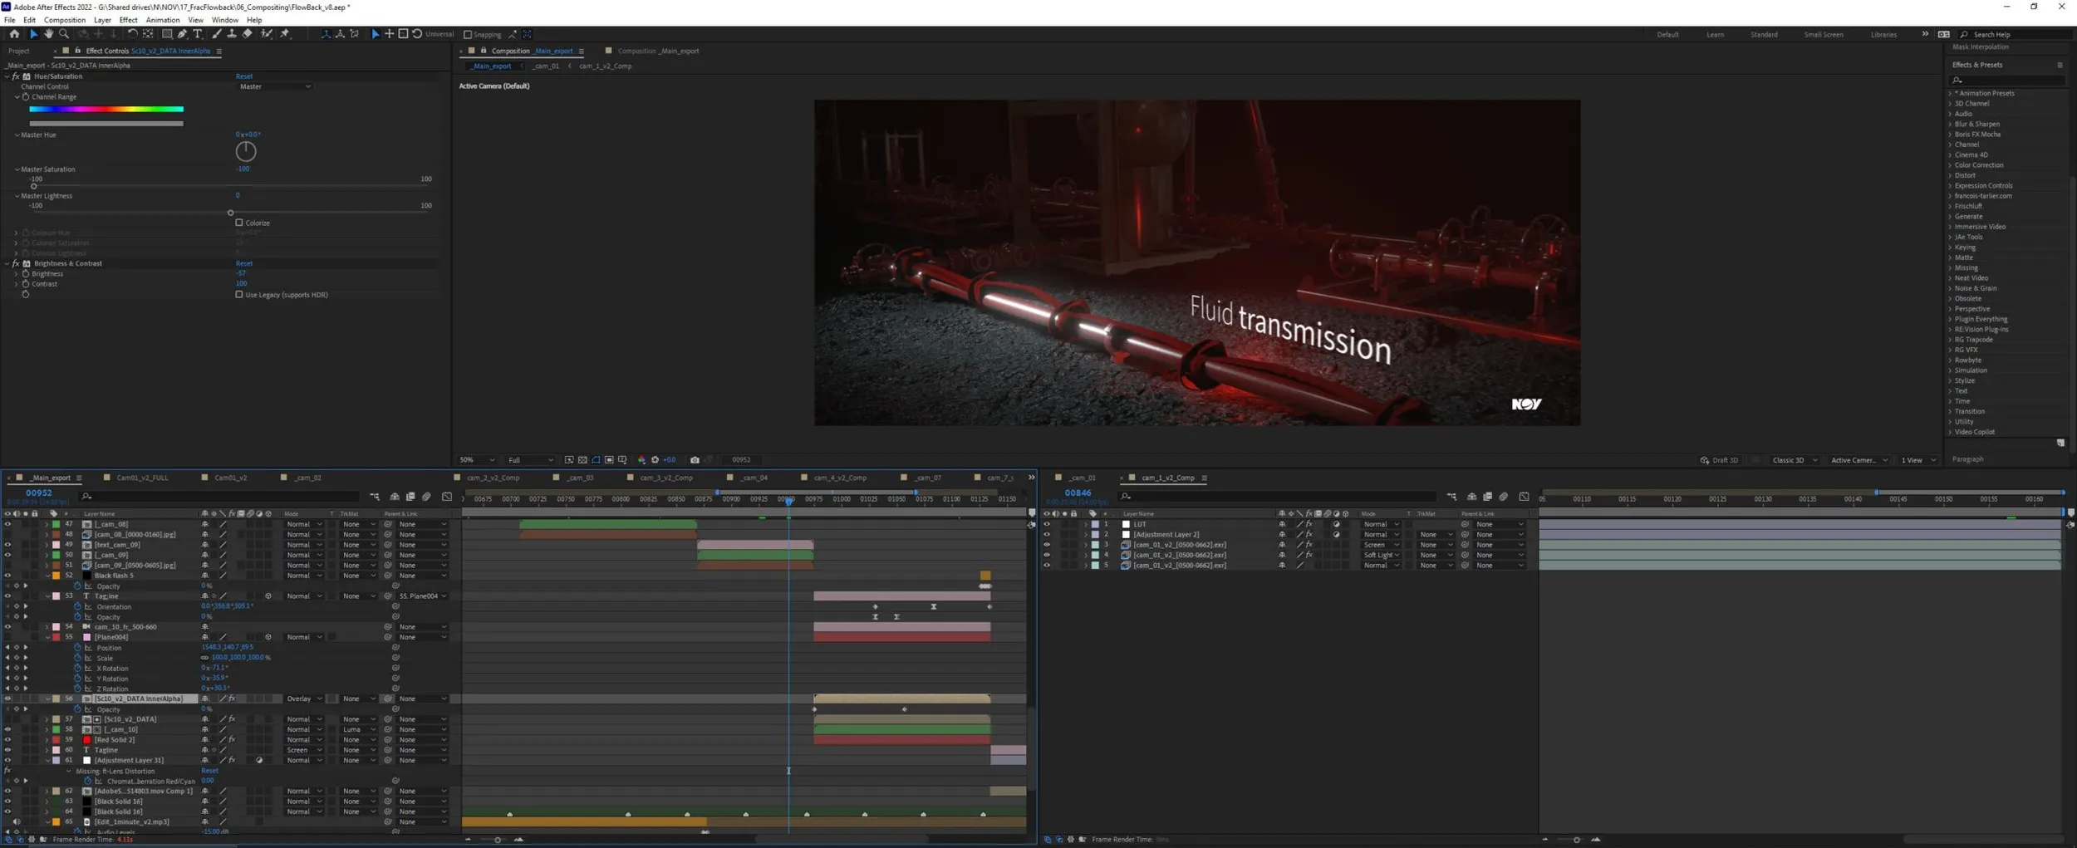The image size is (2077, 848).
Task: Reset the Hue/Saturation effect
Action: tap(243, 76)
